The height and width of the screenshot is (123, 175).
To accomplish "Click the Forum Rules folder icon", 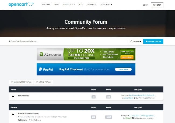I will click(13, 96).
